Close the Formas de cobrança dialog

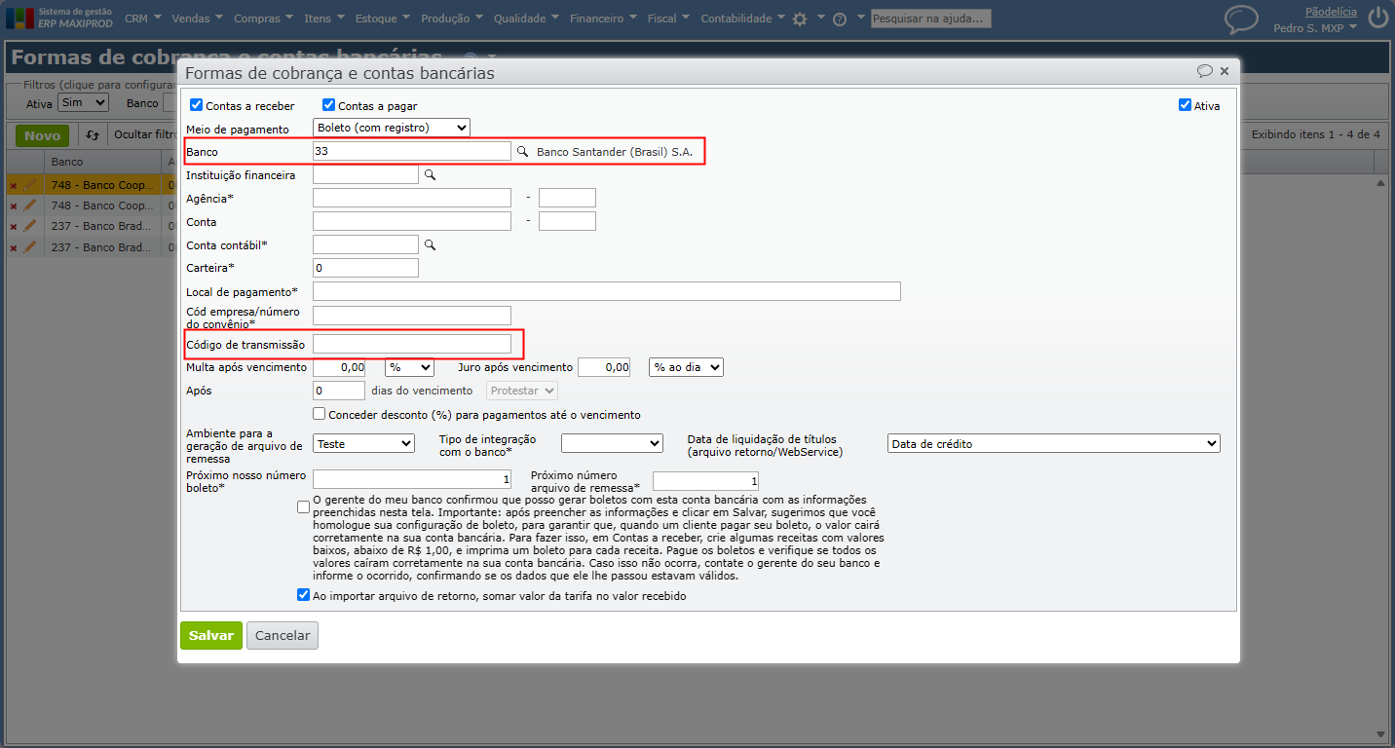(1225, 71)
